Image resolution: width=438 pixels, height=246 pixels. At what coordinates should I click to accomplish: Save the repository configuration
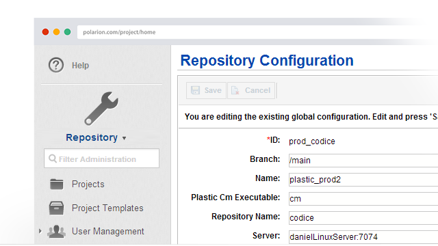pos(206,90)
